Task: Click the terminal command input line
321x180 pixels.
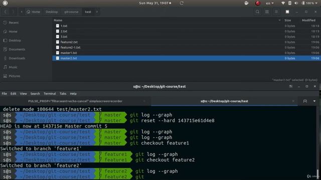Action: 158,176
